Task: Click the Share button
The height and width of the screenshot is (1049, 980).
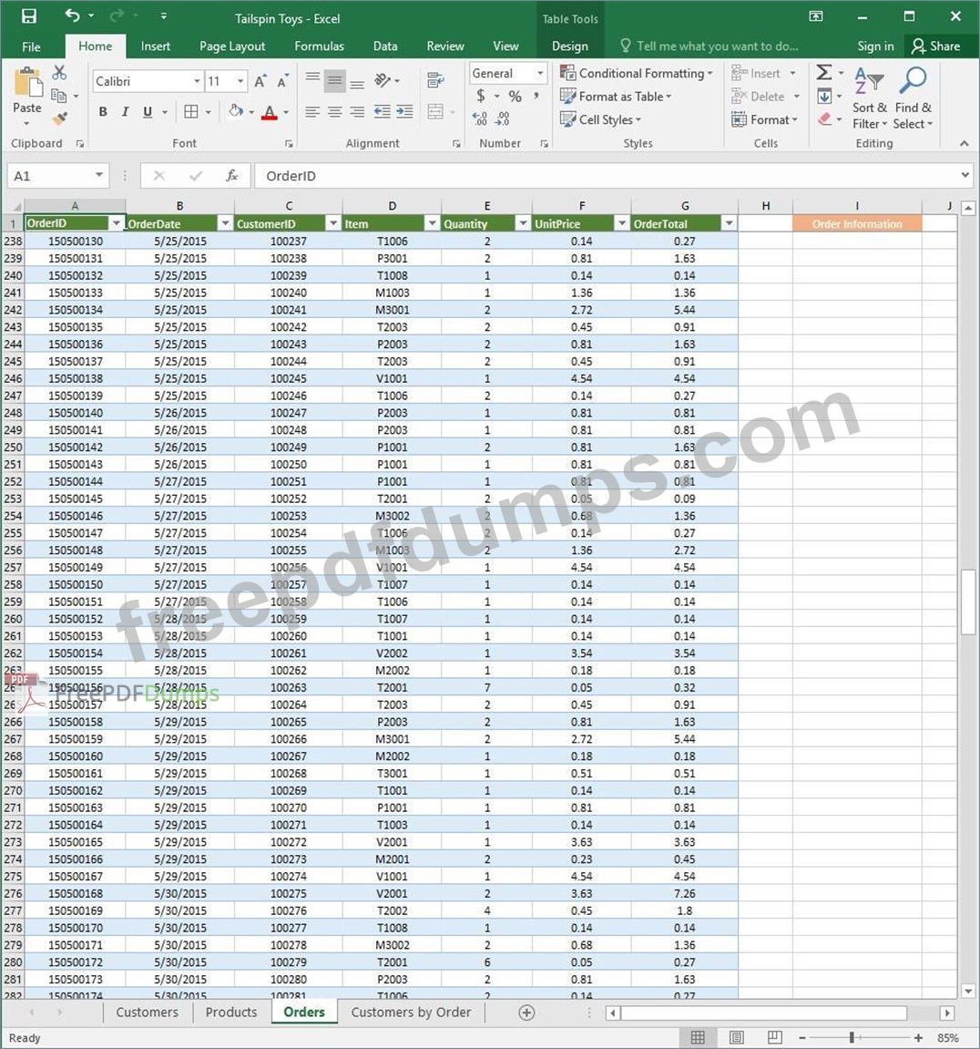Action: pyautogui.click(x=936, y=46)
